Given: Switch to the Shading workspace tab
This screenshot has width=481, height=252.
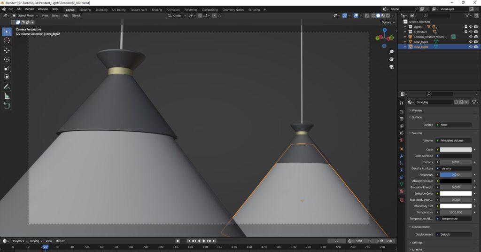Looking at the screenshot, I should [x=156, y=9].
